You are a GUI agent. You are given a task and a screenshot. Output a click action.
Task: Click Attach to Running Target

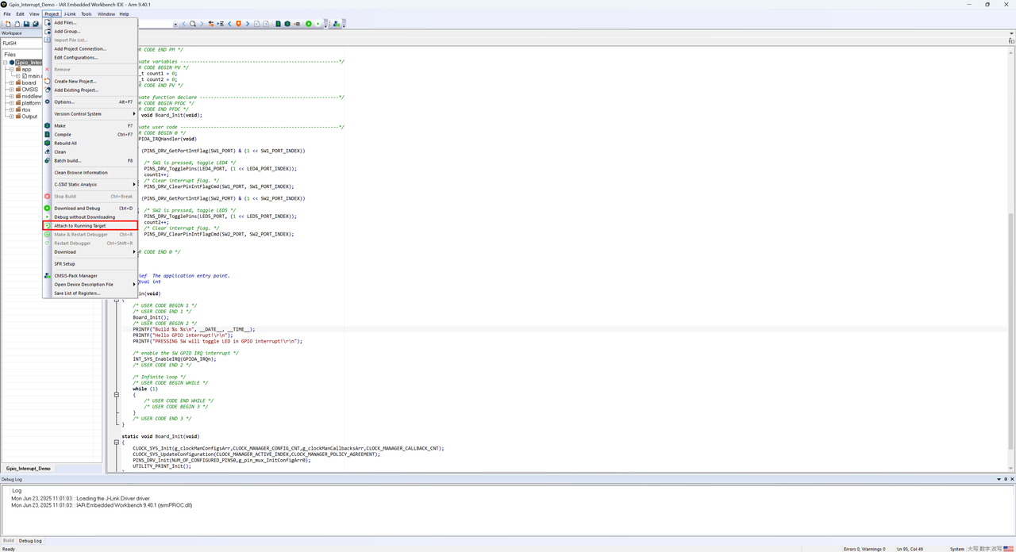[90, 225]
